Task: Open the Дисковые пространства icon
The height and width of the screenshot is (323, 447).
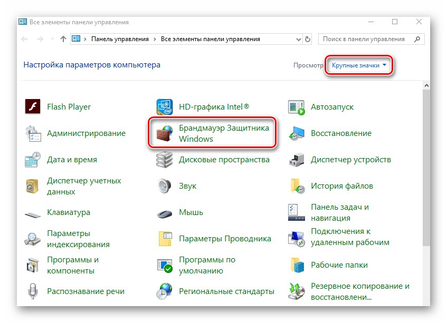Action: (x=165, y=160)
